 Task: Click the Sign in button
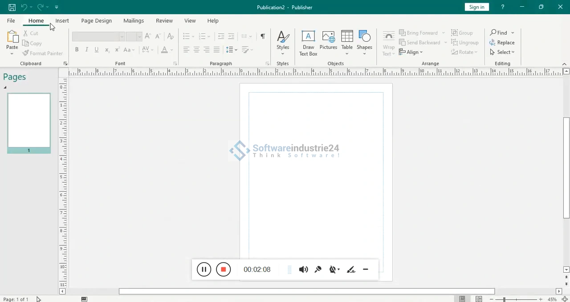point(476,7)
